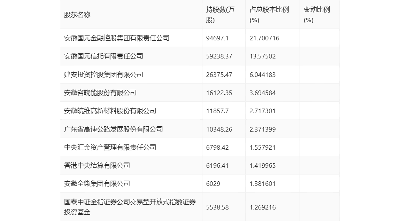This screenshot has height=221, width=400.
Task: Click the percentage 2.371399
Action: click(262, 129)
